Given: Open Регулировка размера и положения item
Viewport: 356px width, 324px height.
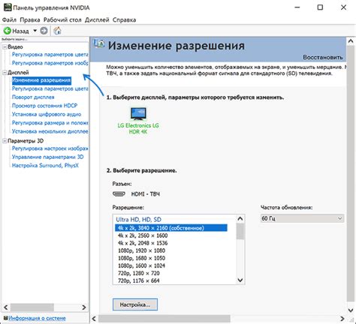Looking at the screenshot, I should (50, 123).
